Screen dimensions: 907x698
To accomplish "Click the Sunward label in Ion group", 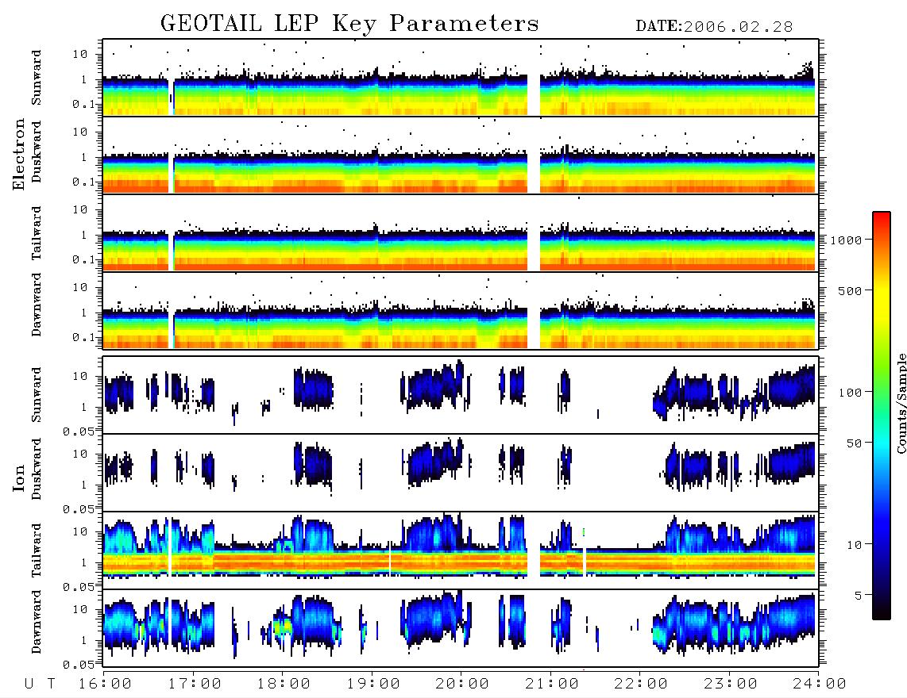I will point(37,395).
